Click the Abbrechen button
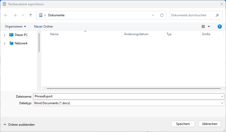Screen dimensions: 226x132 click(x=210, y=124)
